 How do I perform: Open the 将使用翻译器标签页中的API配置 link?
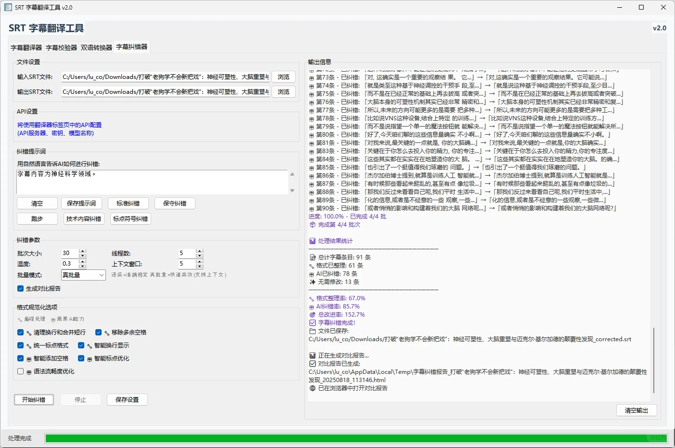pyautogui.click(x=59, y=125)
